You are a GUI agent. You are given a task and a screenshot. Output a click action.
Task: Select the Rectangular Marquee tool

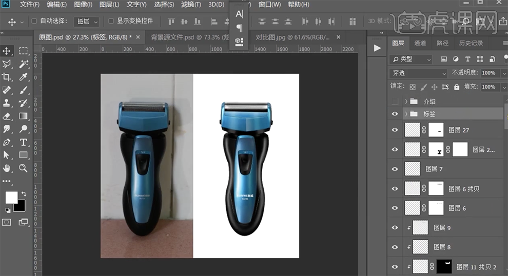coord(23,51)
